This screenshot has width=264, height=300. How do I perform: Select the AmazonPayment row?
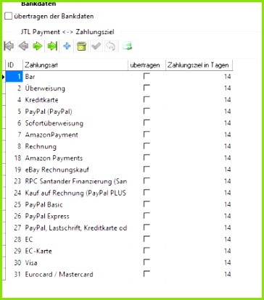119,135
